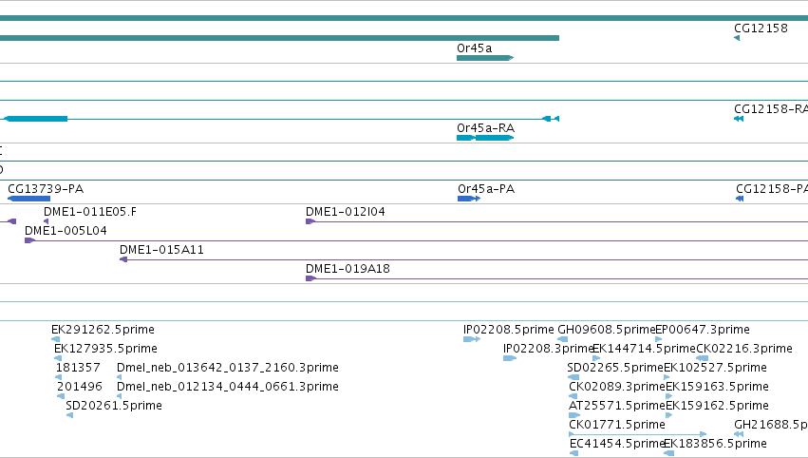Open the DME1-005L04 clone label
This screenshot has height=458, width=808.
(66, 231)
